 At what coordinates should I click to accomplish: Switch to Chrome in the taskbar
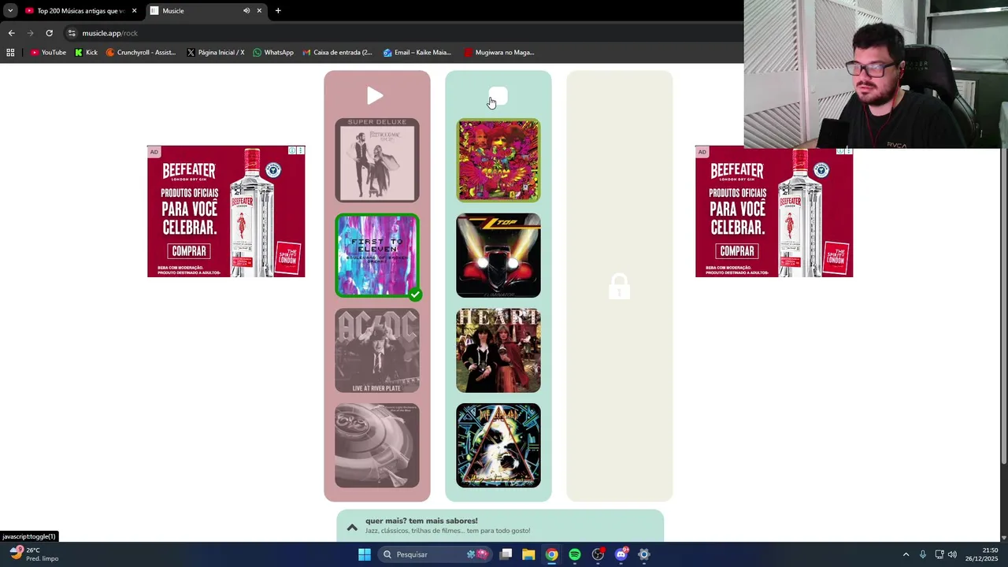point(552,554)
